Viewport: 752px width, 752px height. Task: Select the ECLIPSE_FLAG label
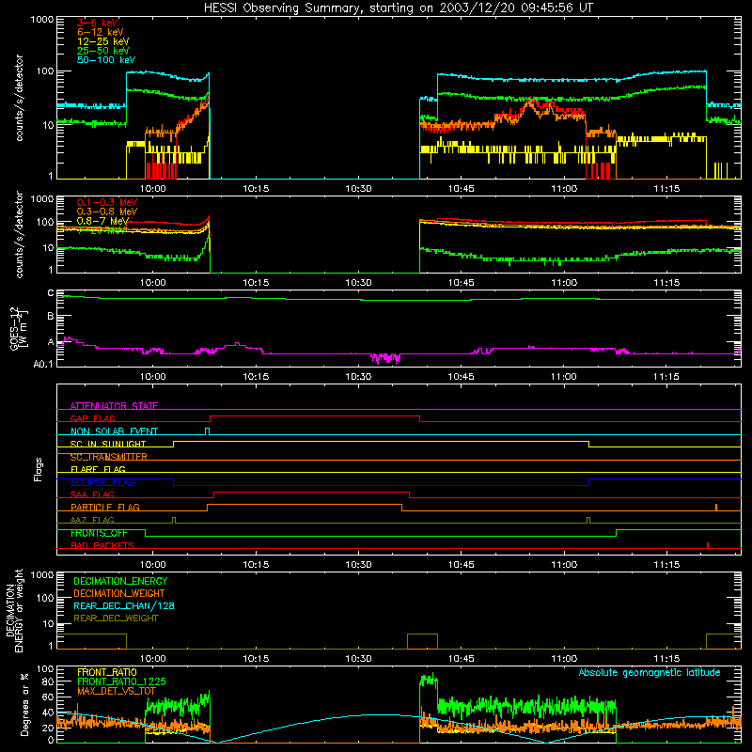[102, 482]
